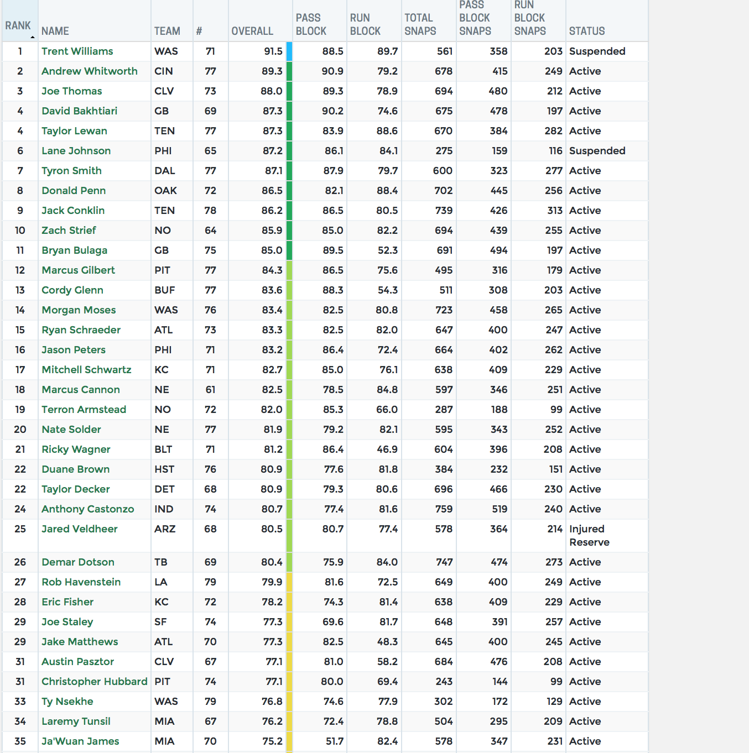Open the Jared Veldheer name link
The image size is (749, 753).
point(79,529)
